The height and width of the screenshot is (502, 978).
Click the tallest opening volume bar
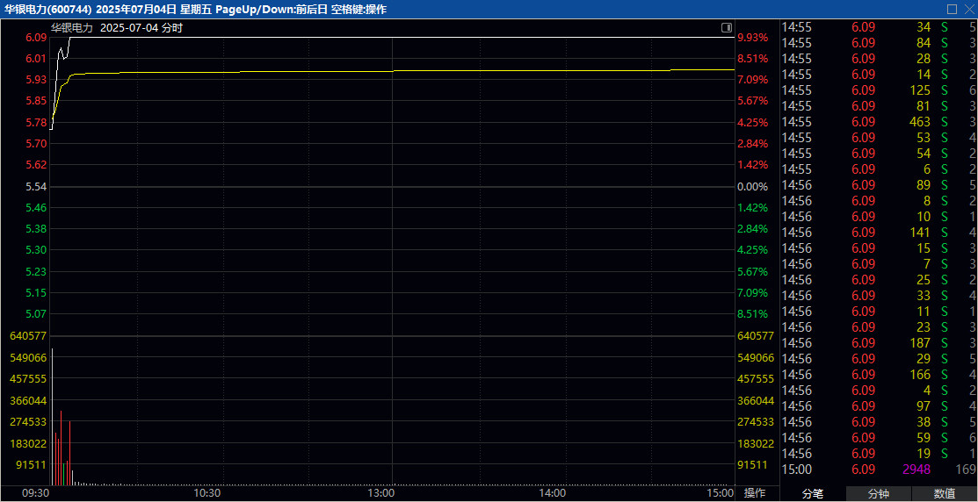click(52, 417)
